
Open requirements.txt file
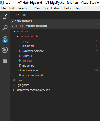33,75
